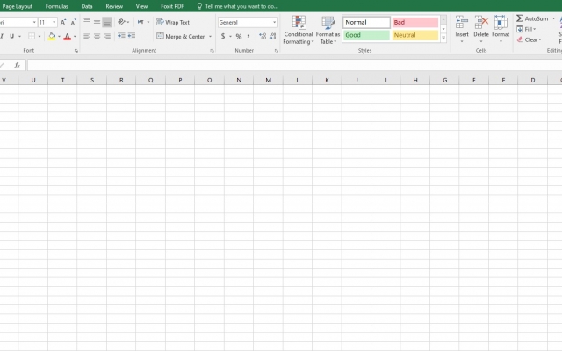Open the Number dialog launcher
562x351 pixels.
click(277, 51)
